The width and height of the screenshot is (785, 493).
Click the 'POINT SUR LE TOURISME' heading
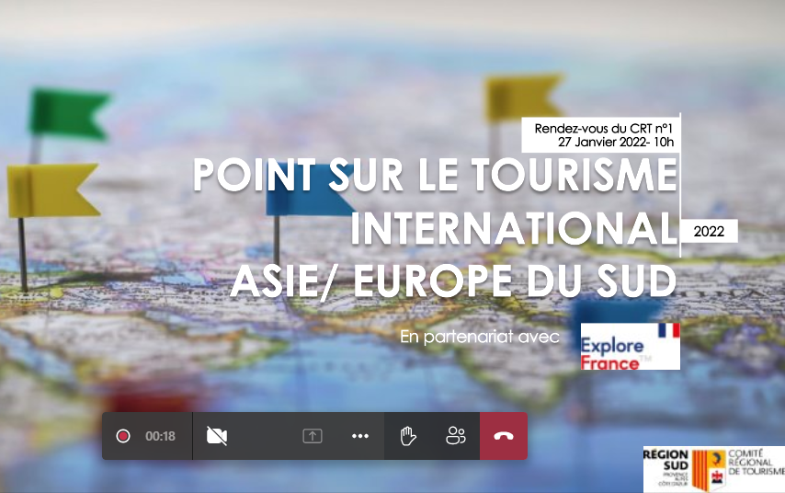click(x=435, y=175)
